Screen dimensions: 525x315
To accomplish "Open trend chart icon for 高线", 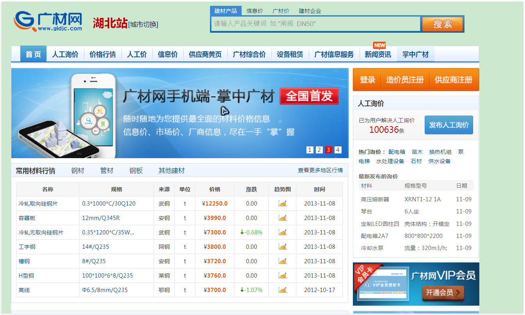I will (x=283, y=290).
